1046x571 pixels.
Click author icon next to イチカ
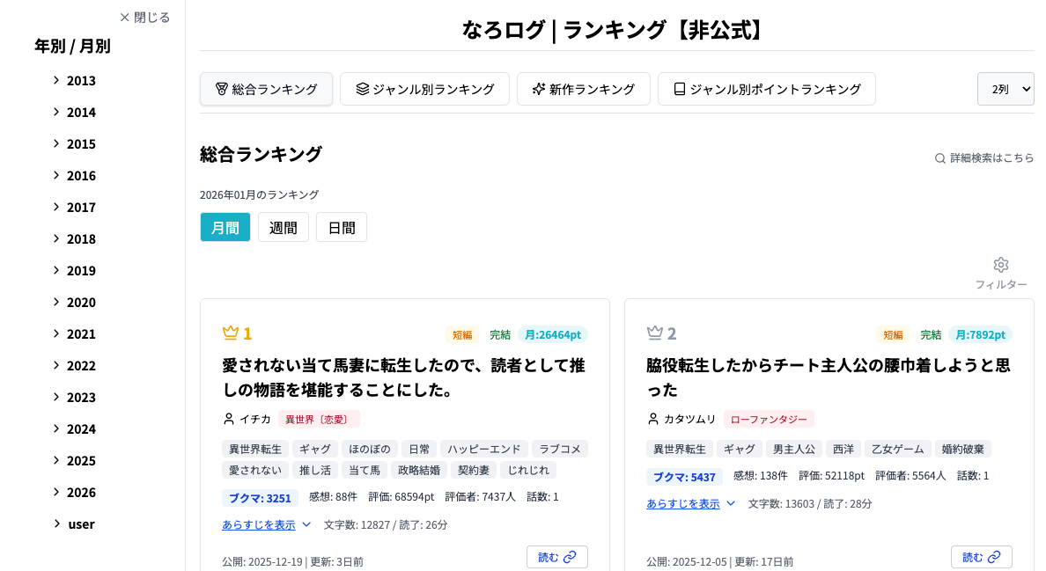229,419
